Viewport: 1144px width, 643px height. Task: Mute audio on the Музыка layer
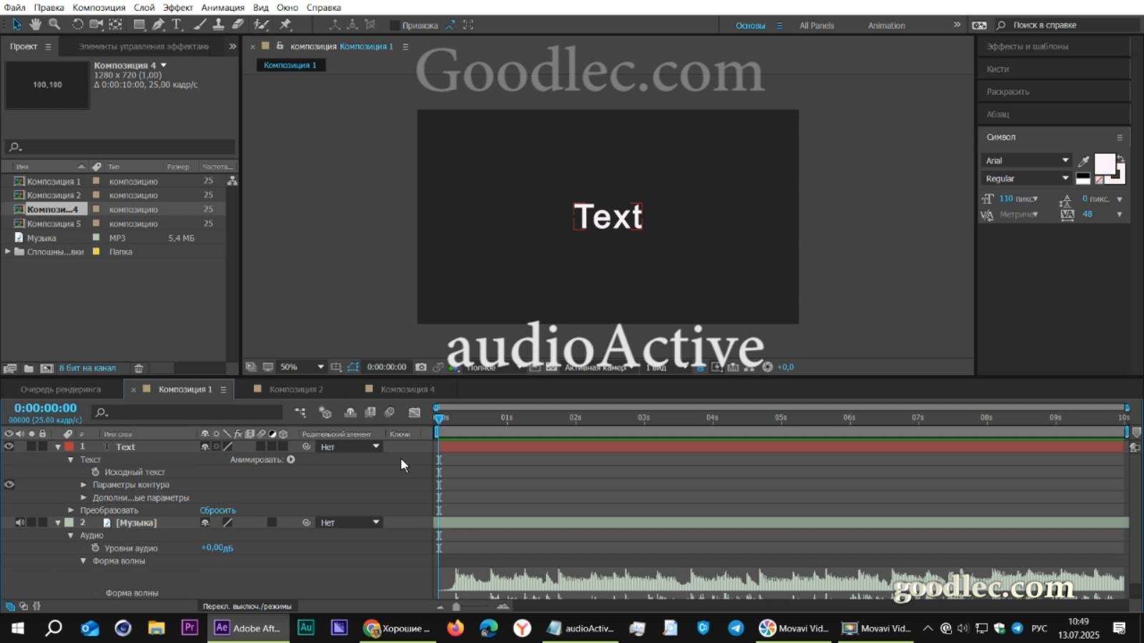(19, 522)
